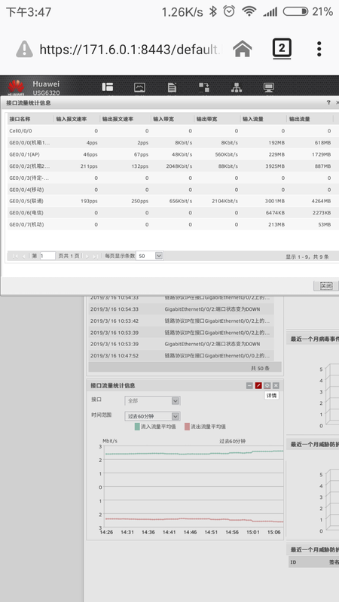339x602 pixels.
Task: Click the 详情 tooltip label
Action: tap(272, 396)
